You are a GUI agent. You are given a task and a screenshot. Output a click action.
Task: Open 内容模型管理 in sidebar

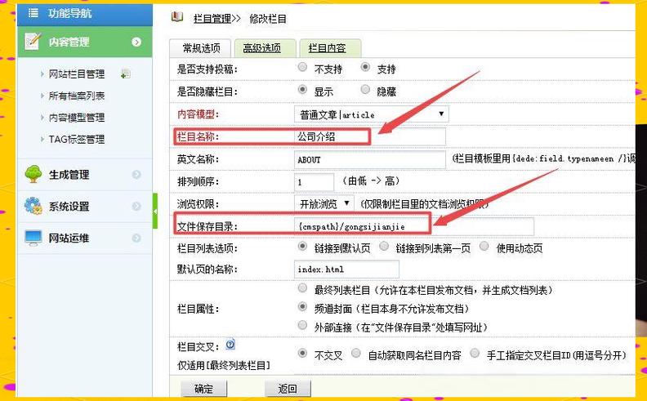click(77, 118)
